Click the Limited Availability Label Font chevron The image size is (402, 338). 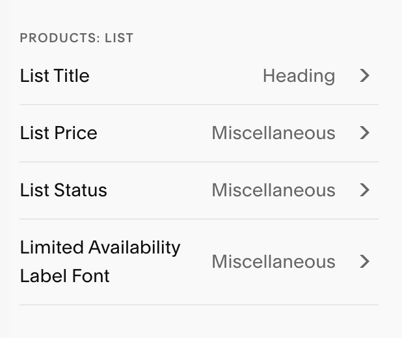(364, 262)
